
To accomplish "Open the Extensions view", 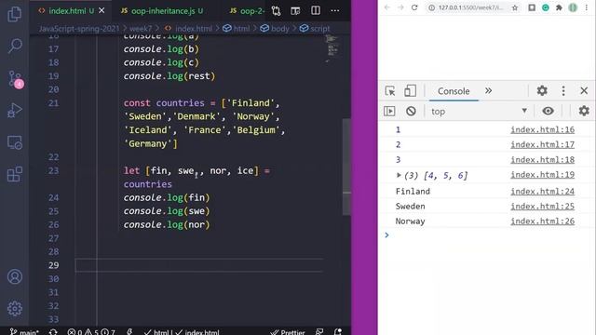I will pyautogui.click(x=15, y=174).
